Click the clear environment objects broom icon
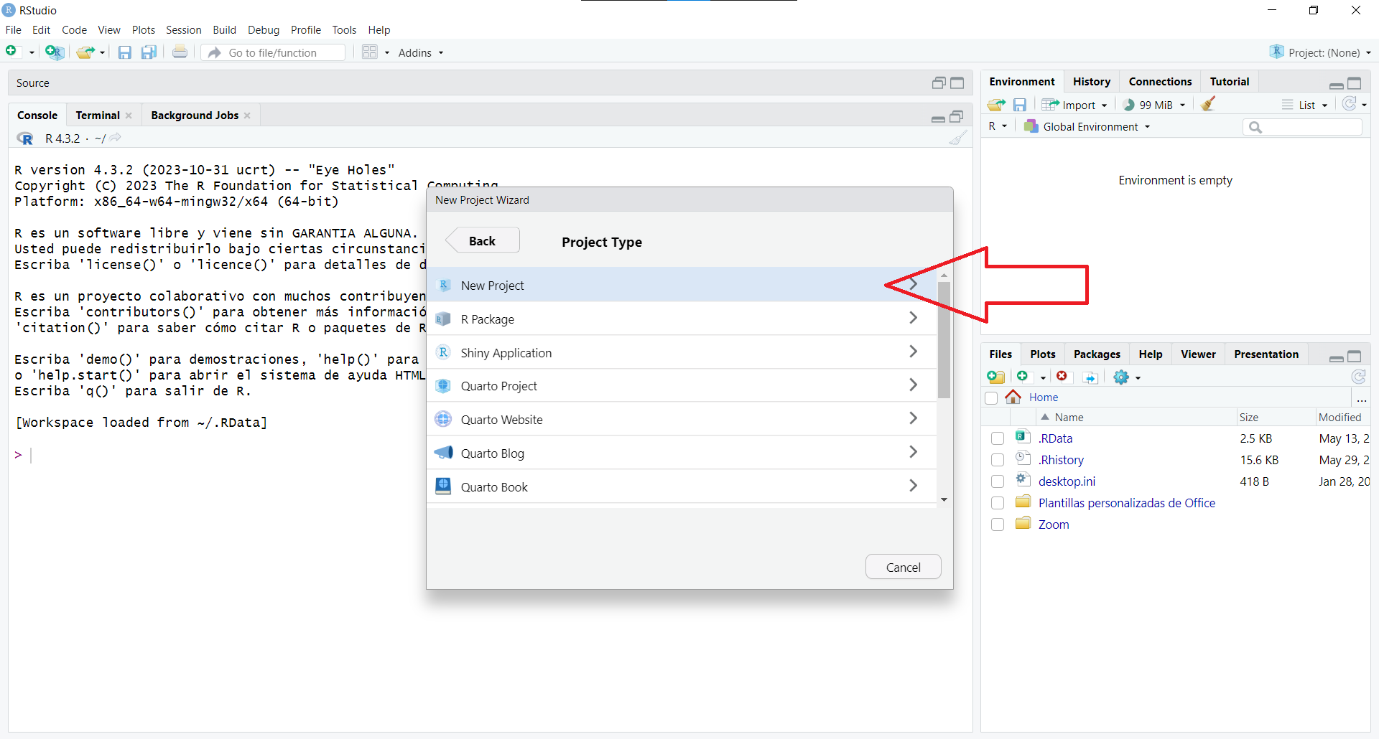 (x=1208, y=105)
